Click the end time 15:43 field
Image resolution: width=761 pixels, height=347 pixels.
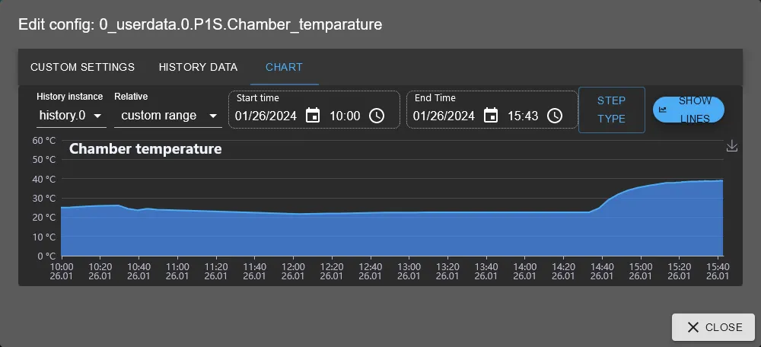tap(523, 116)
